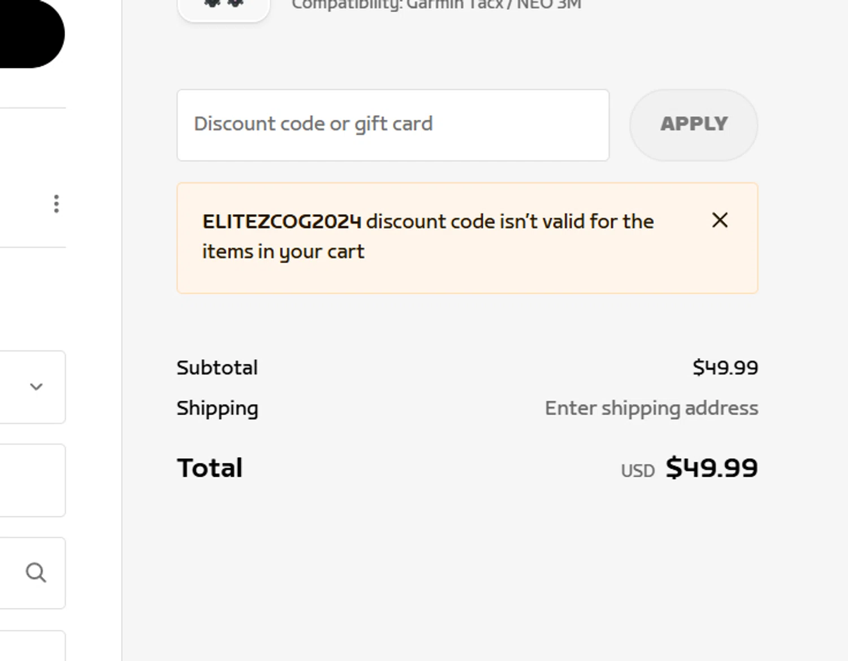Click the USD currency label
The height and width of the screenshot is (661, 848).
click(638, 471)
